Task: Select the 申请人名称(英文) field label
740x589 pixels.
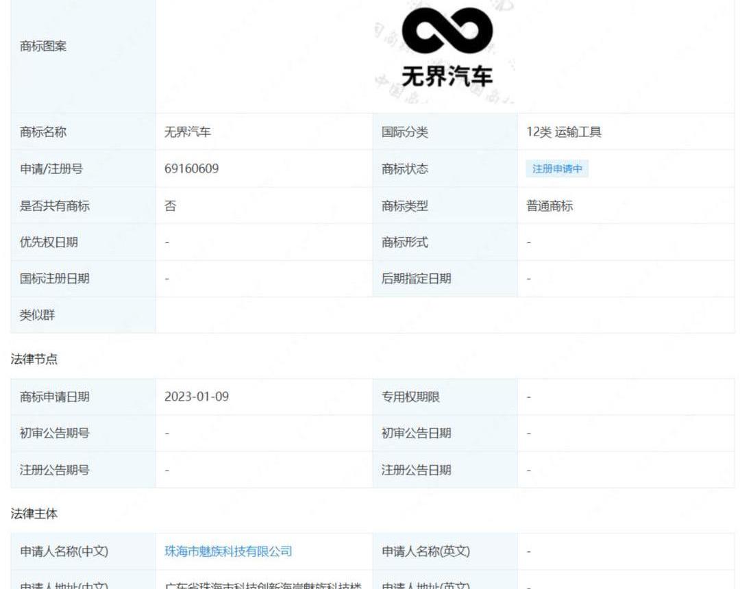Action: (425, 551)
